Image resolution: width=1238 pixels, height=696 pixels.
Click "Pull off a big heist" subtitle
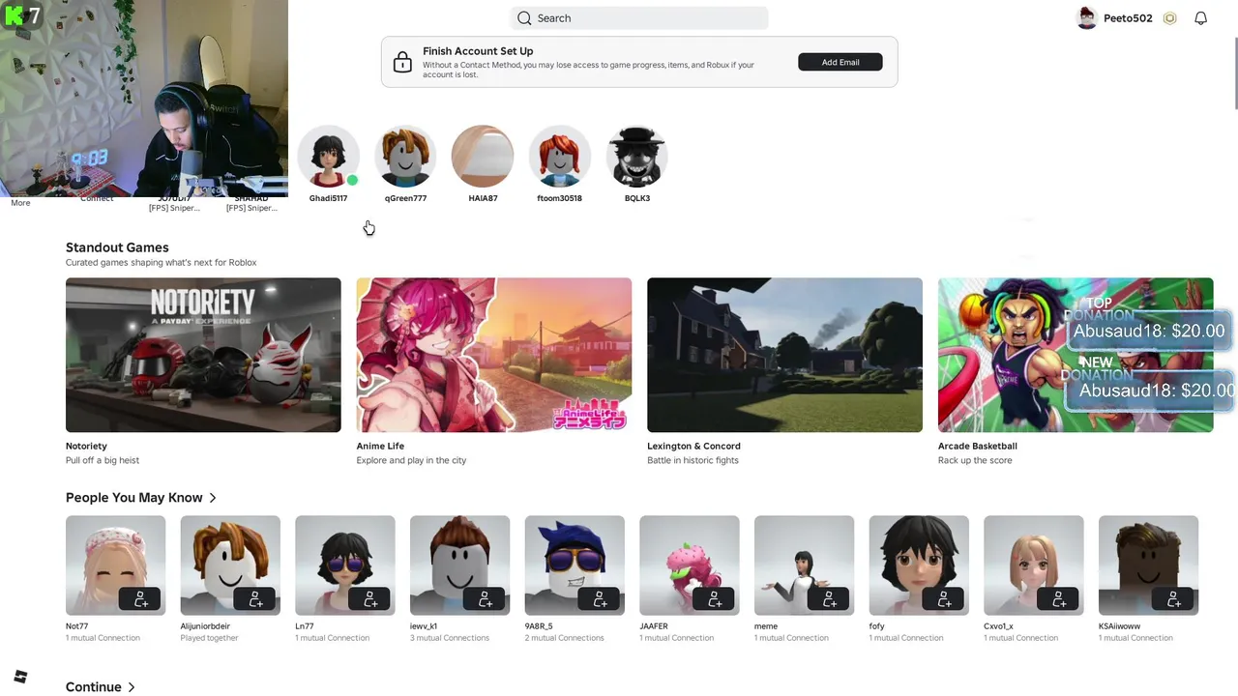(x=103, y=460)
